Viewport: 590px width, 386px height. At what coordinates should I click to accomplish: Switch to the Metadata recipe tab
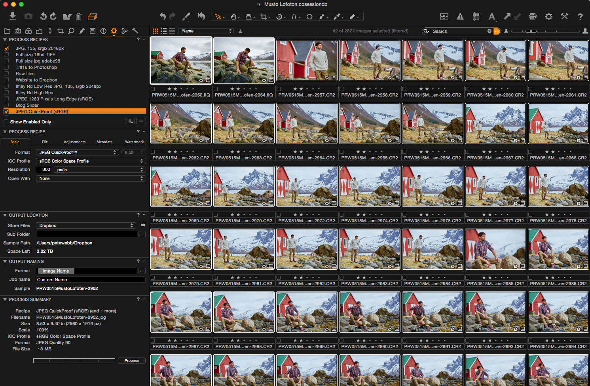click(104, 142)
